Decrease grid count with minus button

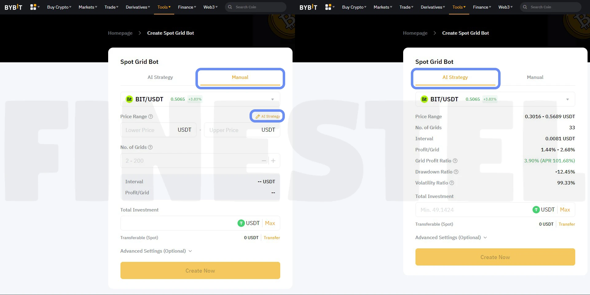[x=264, y=161]
